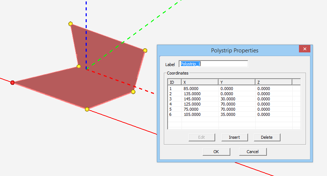This screenshot has height=176, width=327.
Task: Select X value 145.0000 in row 3
Action: (192, 99)
